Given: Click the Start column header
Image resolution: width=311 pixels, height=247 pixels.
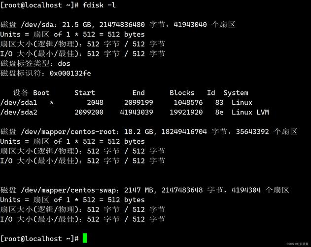Looking at the screenshot, I should [x=85, y=92].
